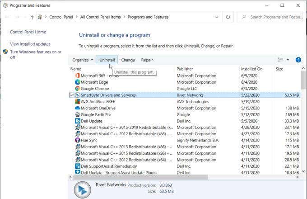This screenshot has height=199, width=307.
Task: Click Change in the toolbar
Action: [128, 60]
